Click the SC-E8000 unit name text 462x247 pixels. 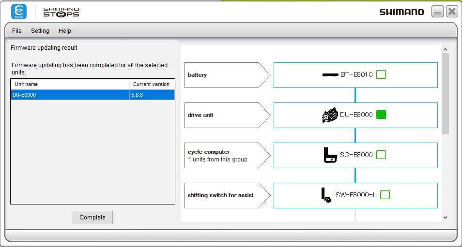pos(356,155)
